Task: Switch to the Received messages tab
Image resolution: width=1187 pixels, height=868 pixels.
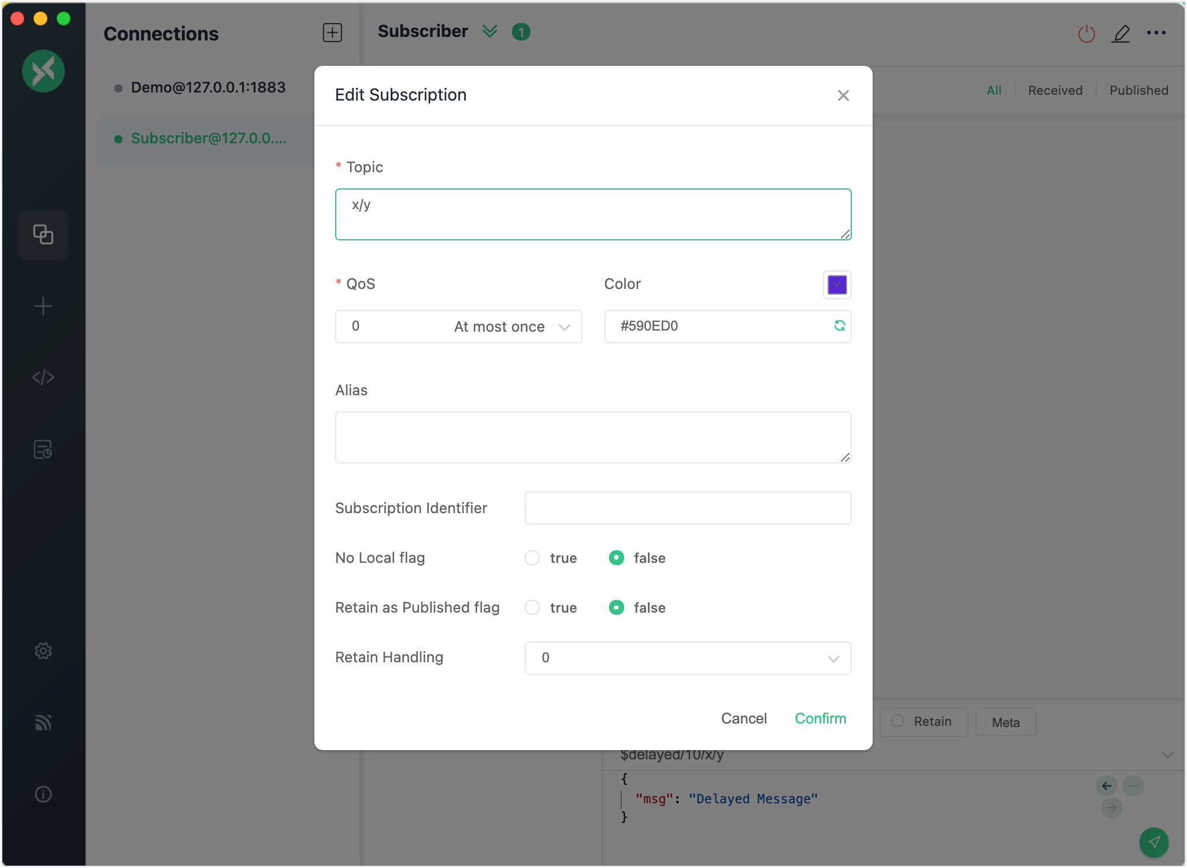Action: [1055, 90]
